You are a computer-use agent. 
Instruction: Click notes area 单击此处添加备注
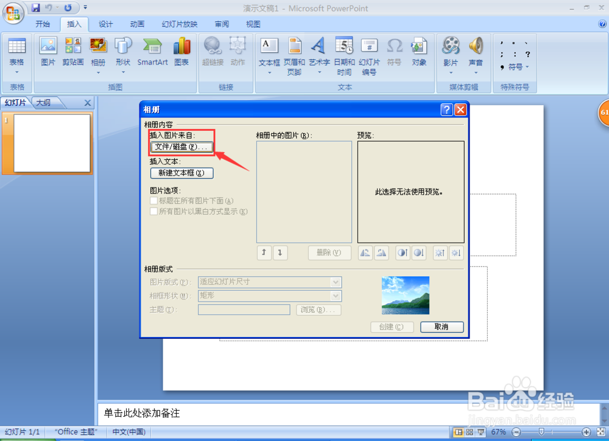[142, 413]
